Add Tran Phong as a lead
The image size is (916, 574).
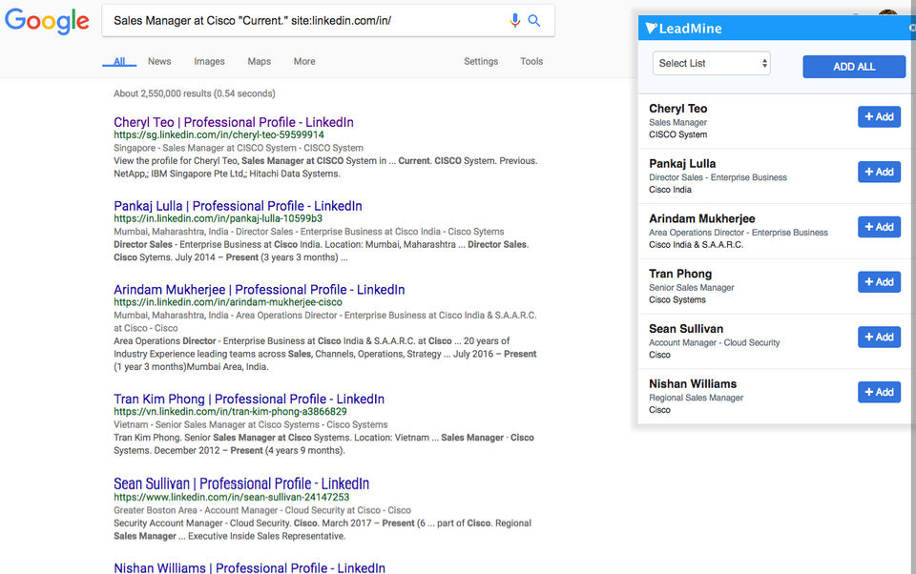tap(879, 282)
